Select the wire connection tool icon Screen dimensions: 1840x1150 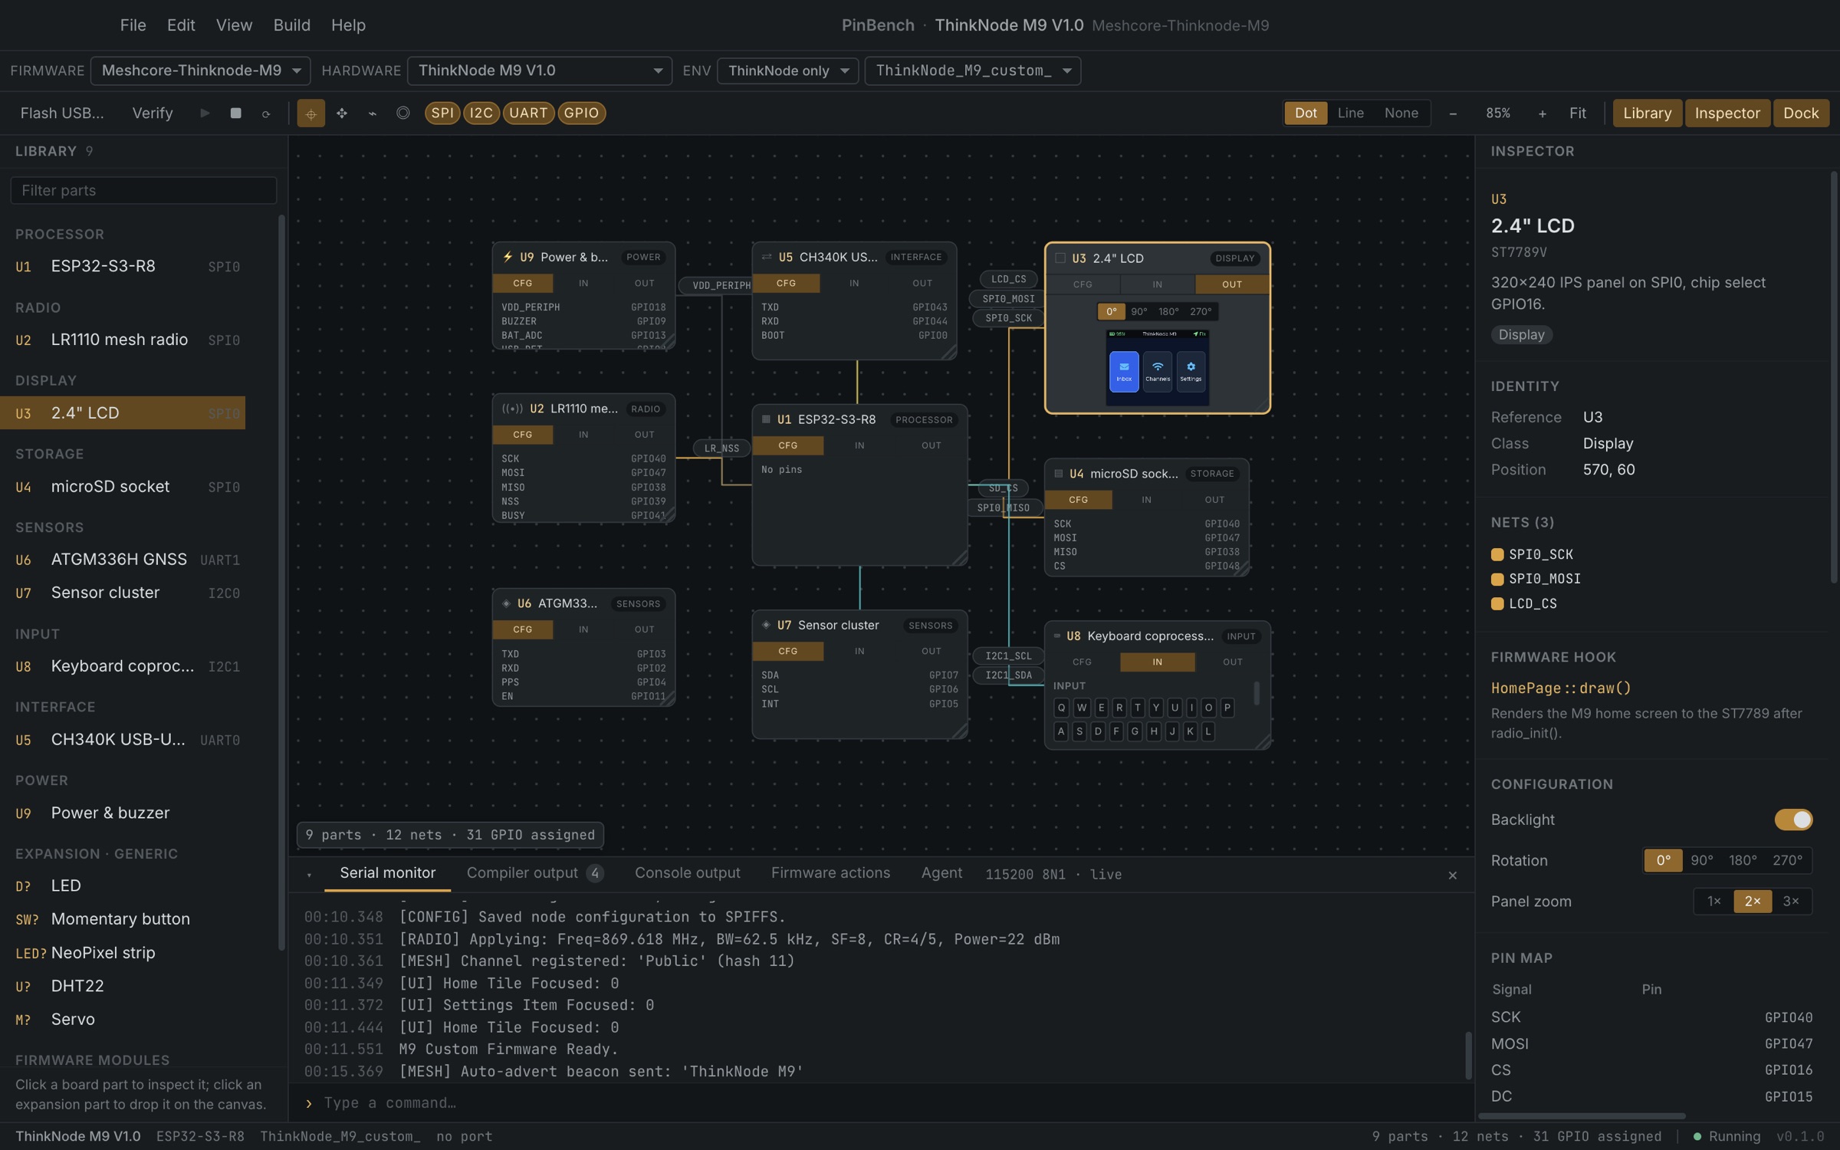coord(372,113)
